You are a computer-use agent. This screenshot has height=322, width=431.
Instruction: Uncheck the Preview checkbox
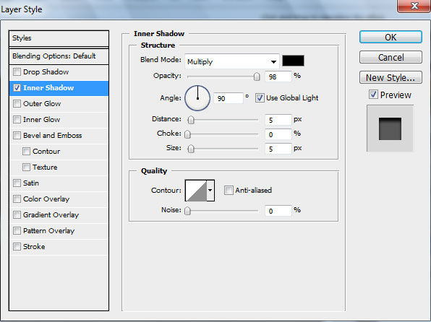373,95
